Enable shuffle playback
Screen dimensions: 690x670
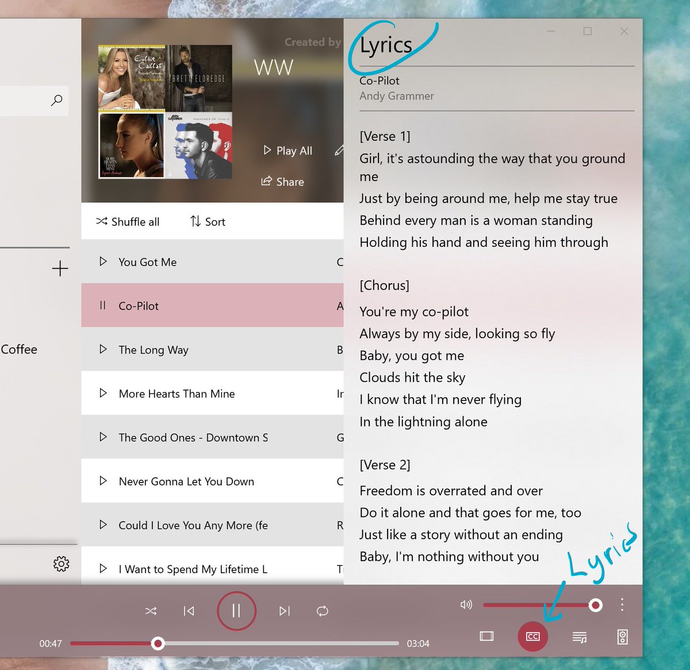(x=151, y=611)
